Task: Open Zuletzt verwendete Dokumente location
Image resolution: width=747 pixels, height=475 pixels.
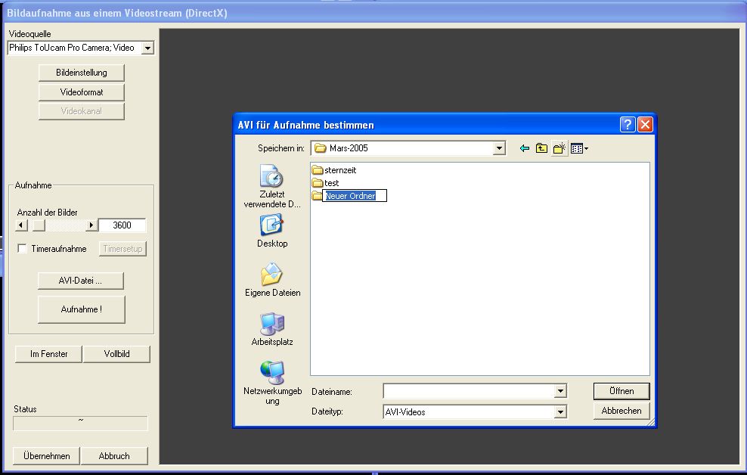Action: pos(271,187)
